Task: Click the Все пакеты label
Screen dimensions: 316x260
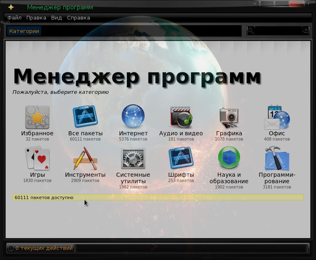Action: pos(85,133)
